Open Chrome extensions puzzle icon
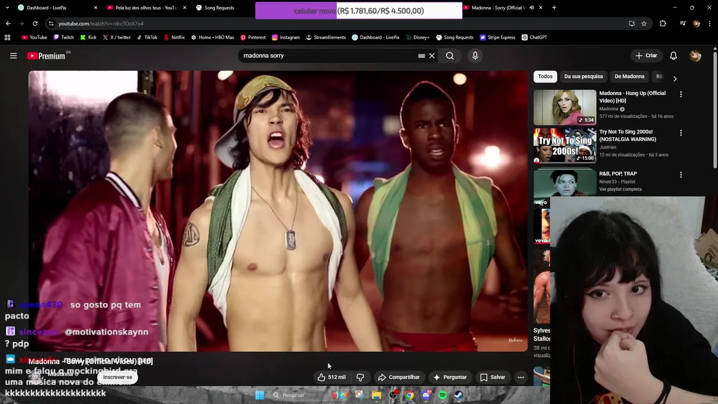718x404 pixels. pos(662,24)
